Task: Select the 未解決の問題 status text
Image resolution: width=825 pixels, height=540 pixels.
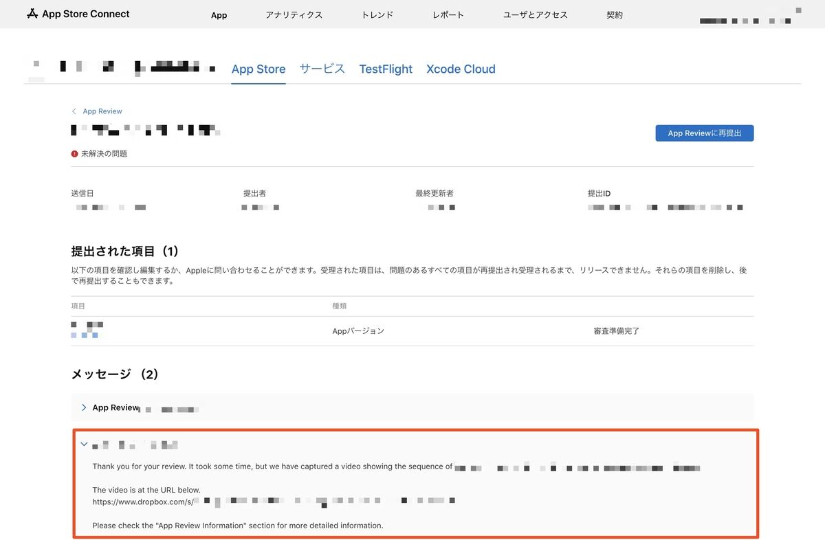Action: 104,154
